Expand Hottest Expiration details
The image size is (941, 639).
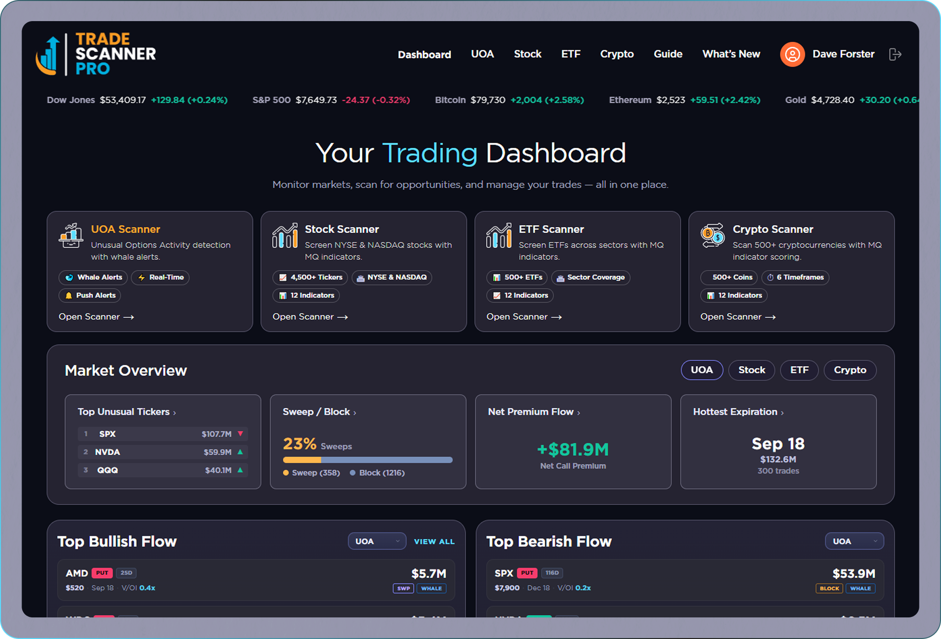[x=738, y=412]
